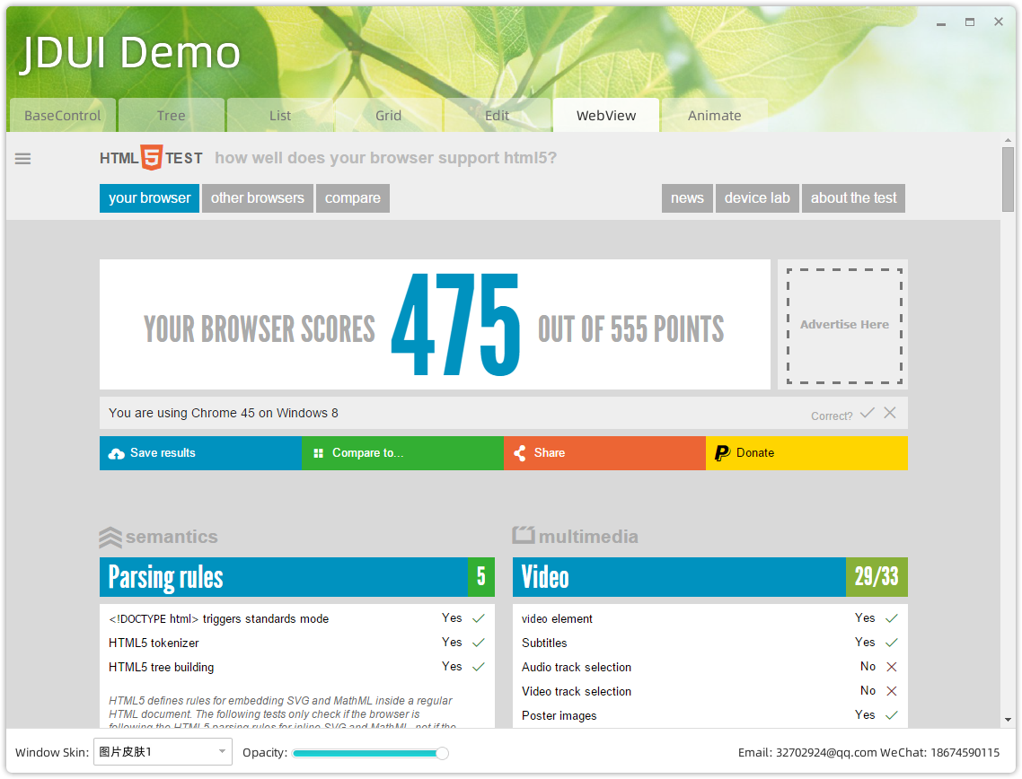Click red X next to Video track selection
The image size is (1022, 779).
(892, 690)
